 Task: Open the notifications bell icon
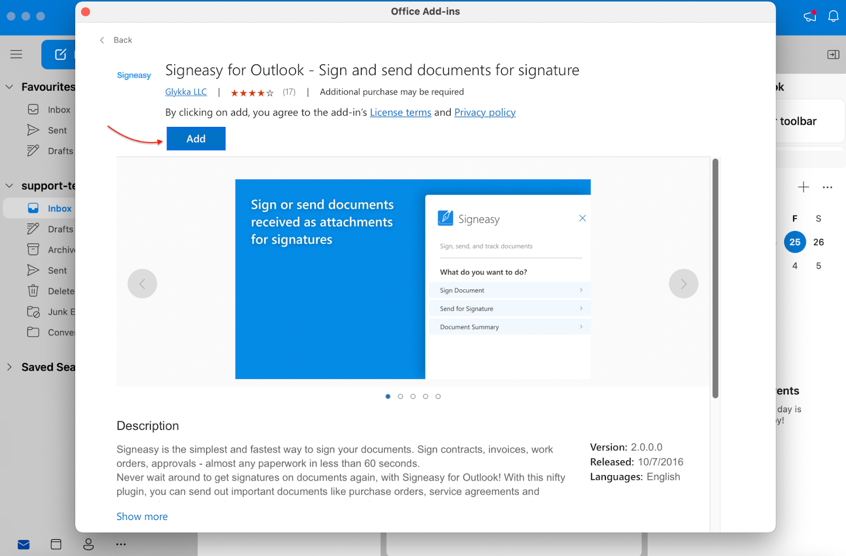[833, 16]
